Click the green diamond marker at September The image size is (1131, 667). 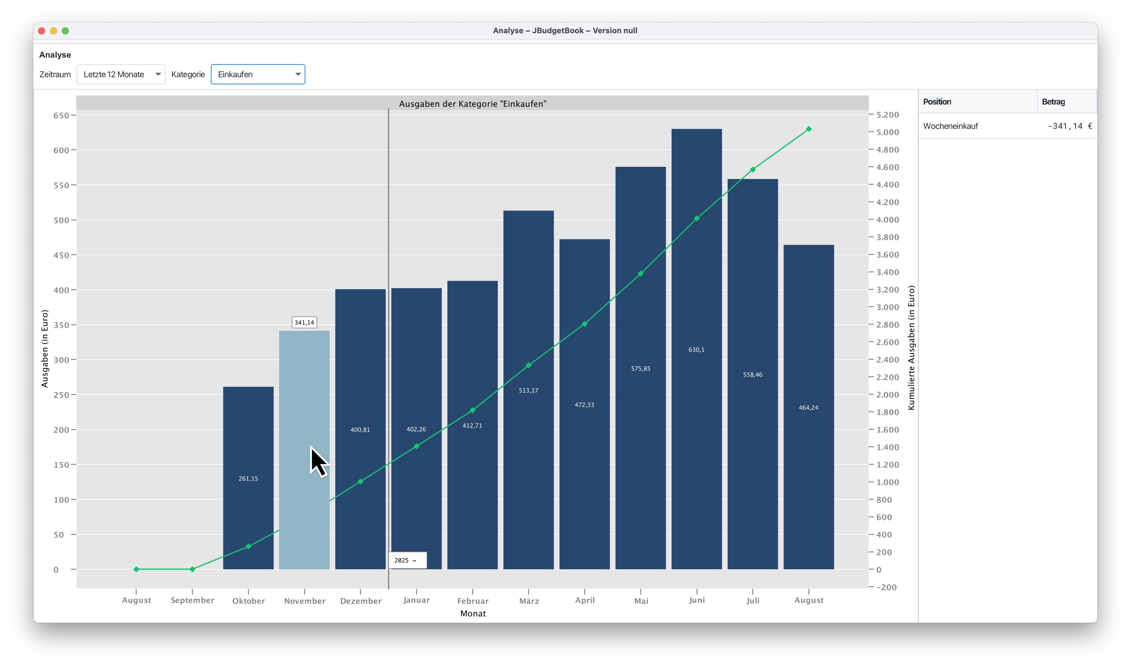(x=192, y=569)
